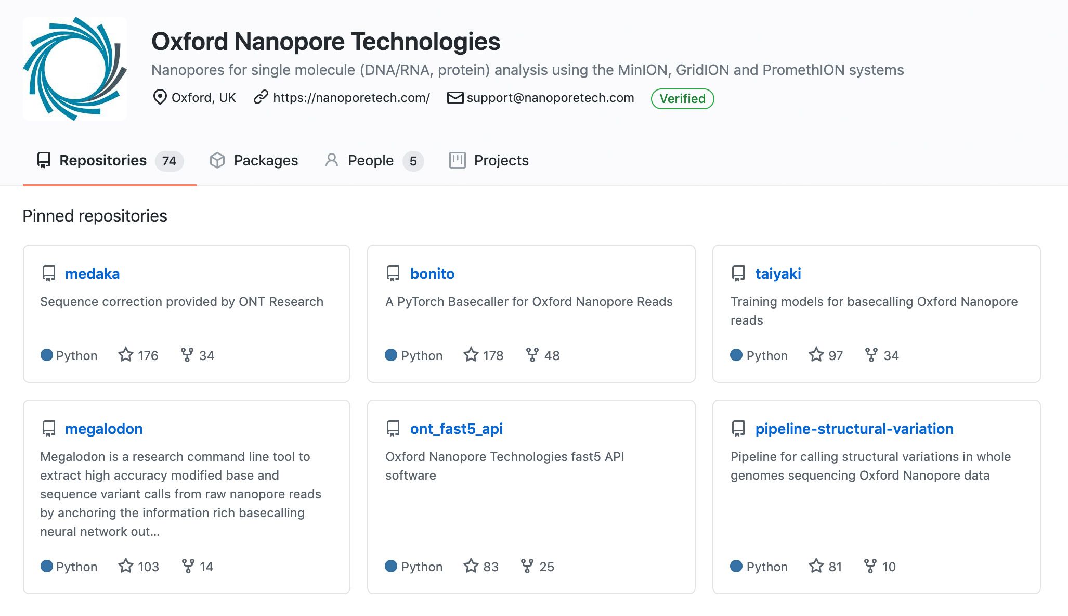Click the Oxford Nanopore Technologies organization avatar
The height and width of the screenshot is (616, 1068).
coord(74,68)
